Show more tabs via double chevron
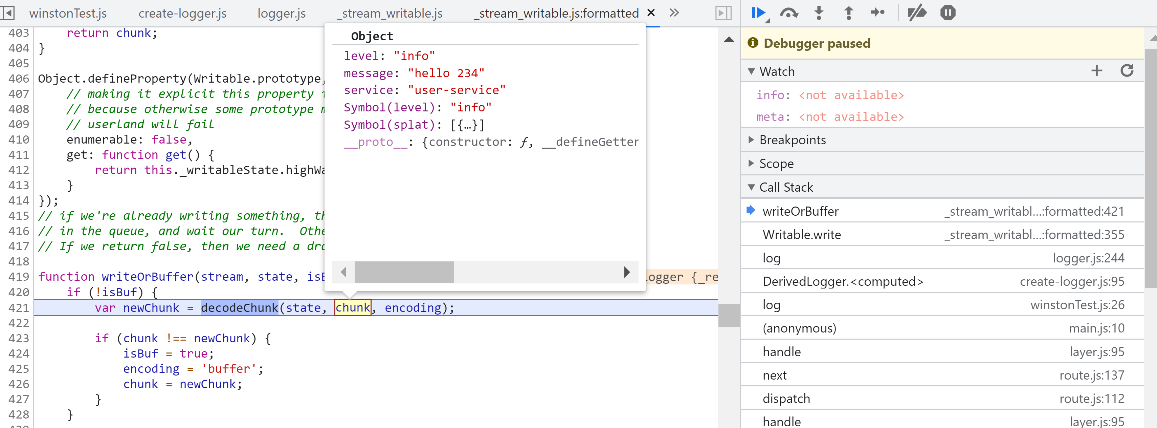This screenshot has width=1157, height=428. (x=674, y=13)
